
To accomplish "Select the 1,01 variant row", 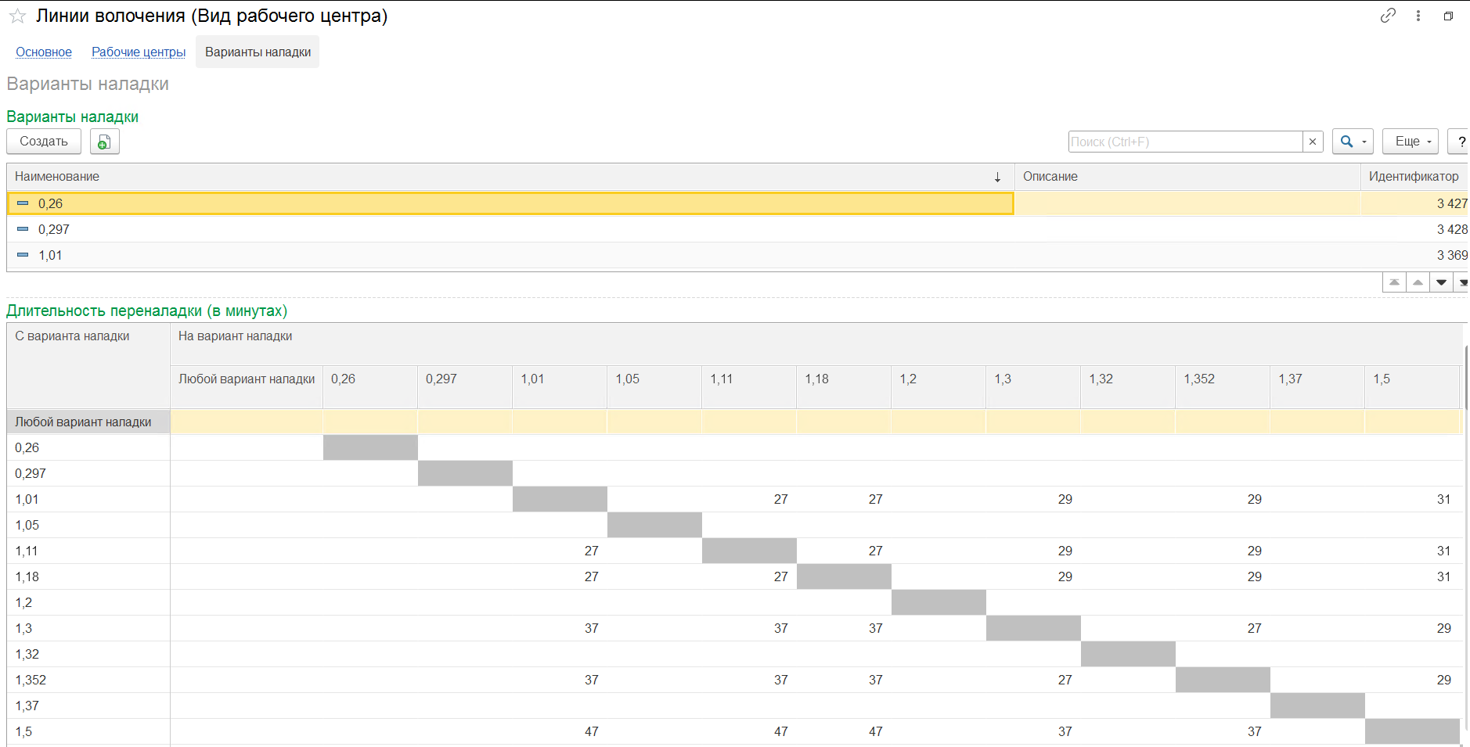I will (510, 255).
